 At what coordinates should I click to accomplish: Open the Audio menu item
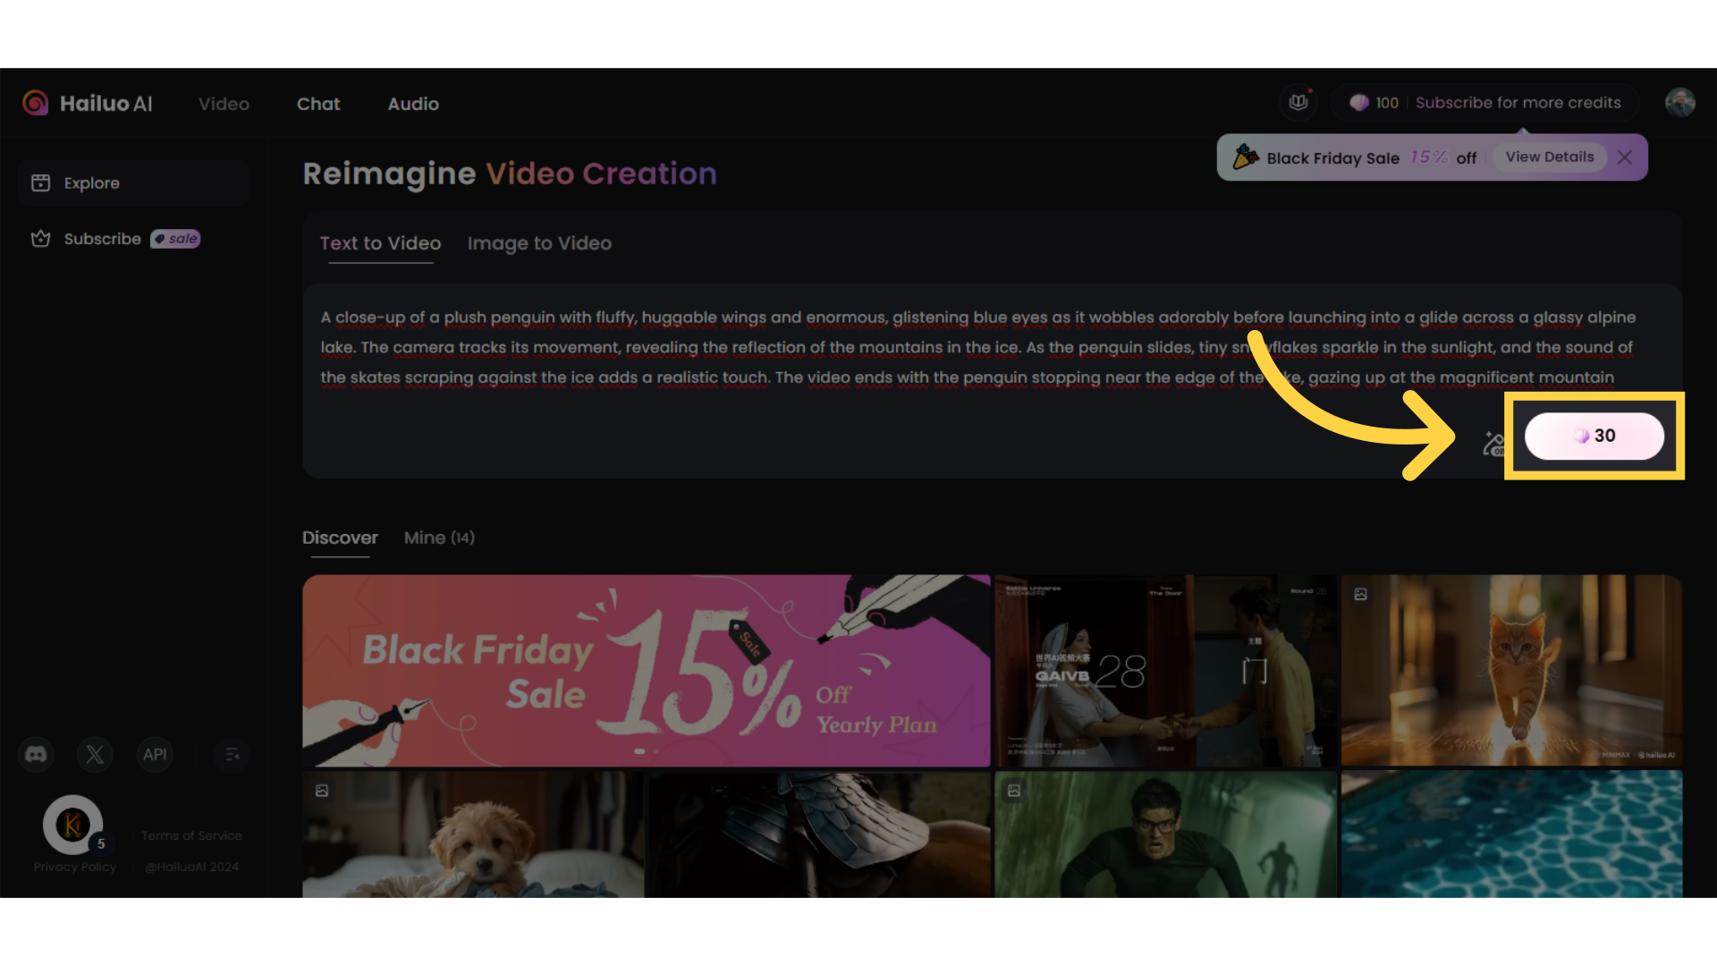[413, 104]
